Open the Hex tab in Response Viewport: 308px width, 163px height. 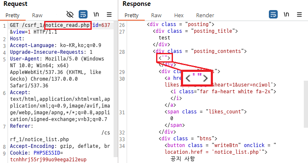pyautogui.click(x=179, y=15)
